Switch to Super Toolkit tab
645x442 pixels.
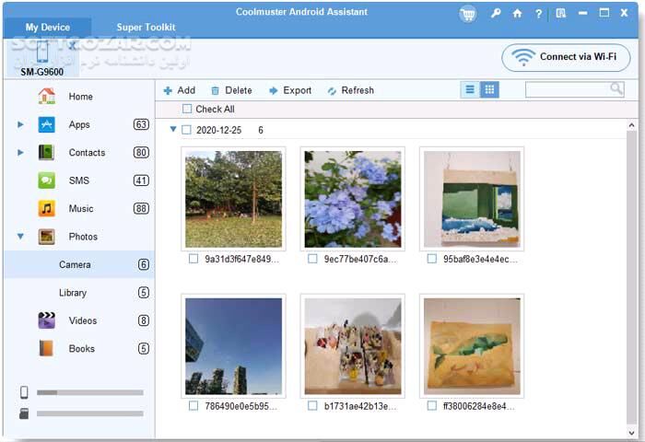click(146, 28)
